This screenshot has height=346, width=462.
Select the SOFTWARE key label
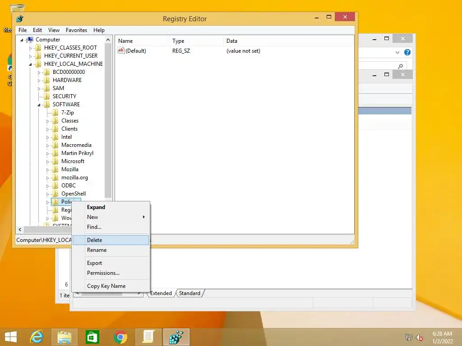click(66, 105)
